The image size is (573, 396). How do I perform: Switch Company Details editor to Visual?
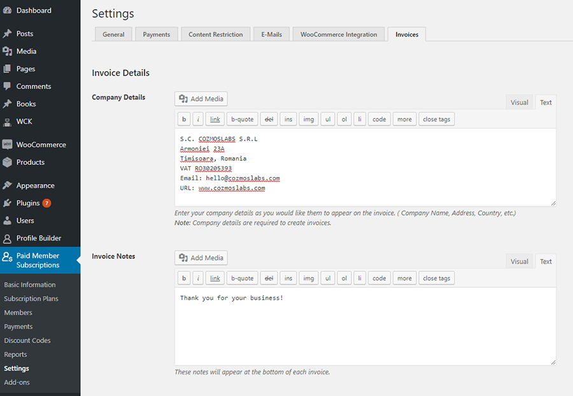click(520, 103)
